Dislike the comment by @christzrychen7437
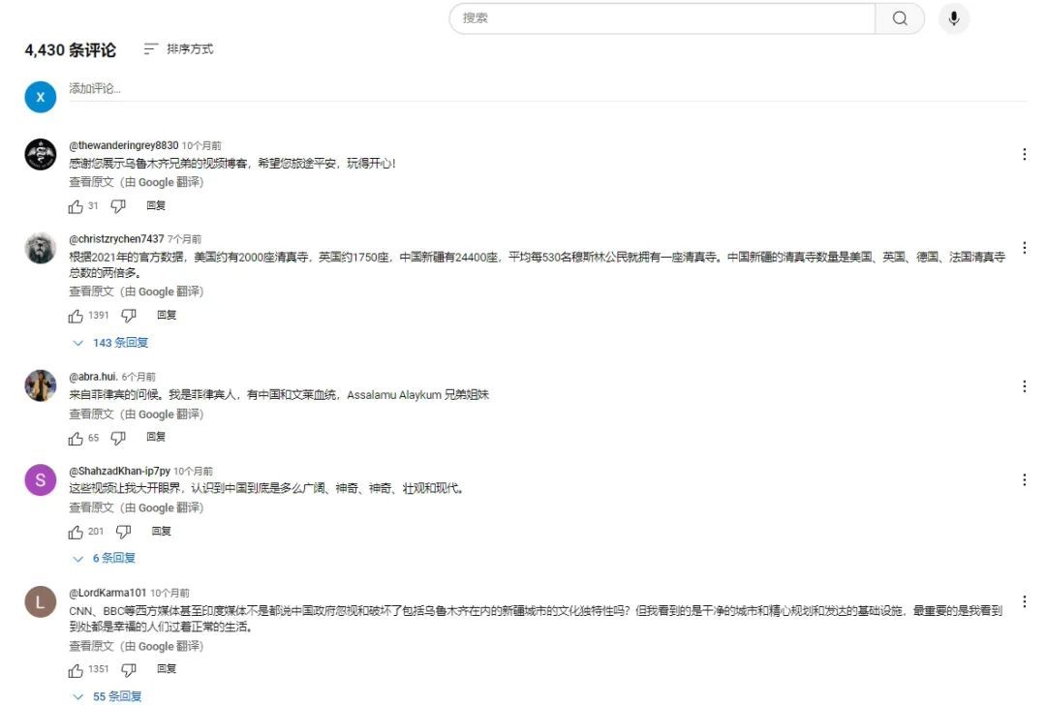Image resolution: width=1046 pixels, height=705 pixels. [x=129, y=316]
